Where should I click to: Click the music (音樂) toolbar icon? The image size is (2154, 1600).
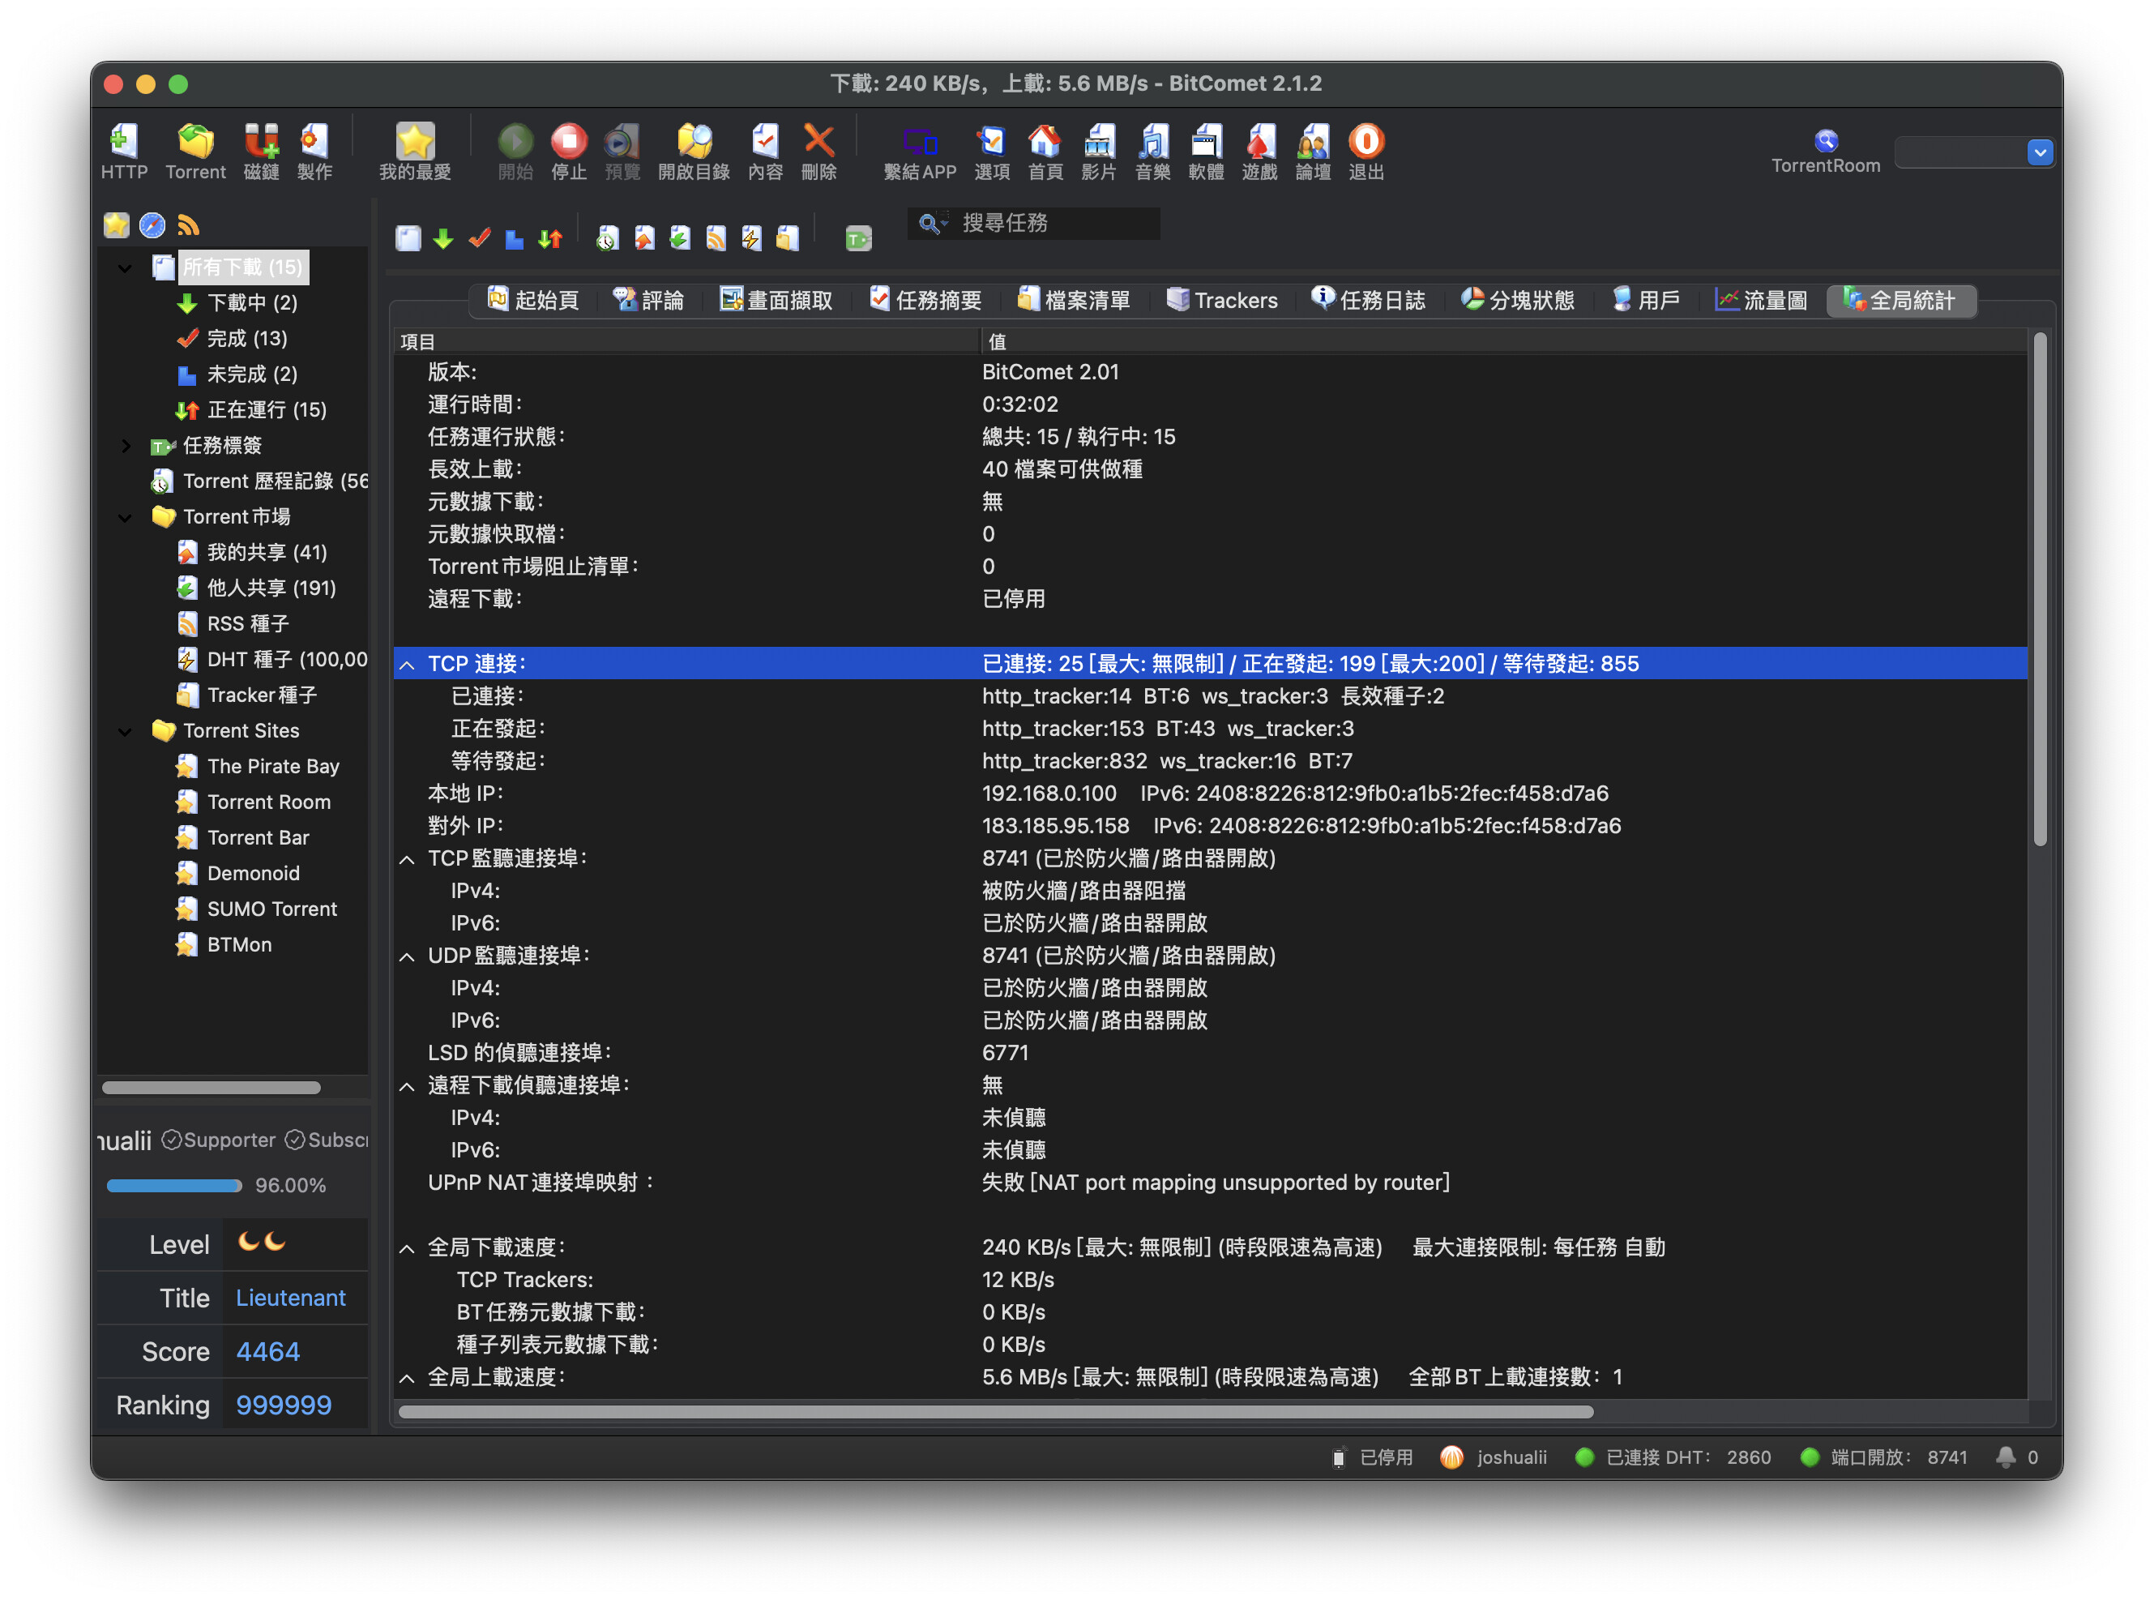(1152, 151)
